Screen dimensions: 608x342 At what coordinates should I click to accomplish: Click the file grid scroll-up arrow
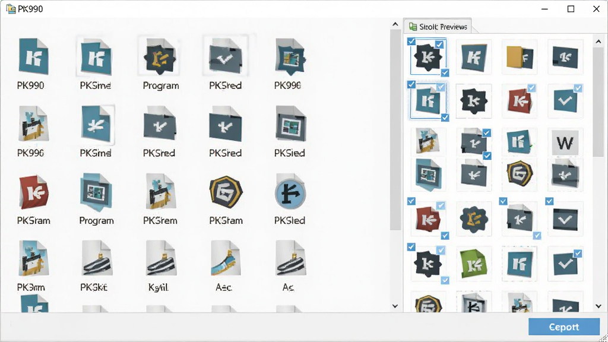click(x=395, y=24)
